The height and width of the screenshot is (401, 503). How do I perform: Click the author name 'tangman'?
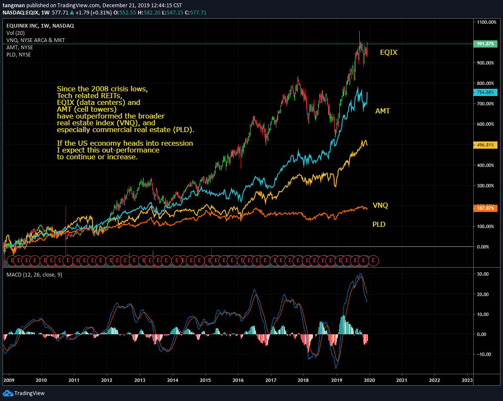tap(14, 6)
